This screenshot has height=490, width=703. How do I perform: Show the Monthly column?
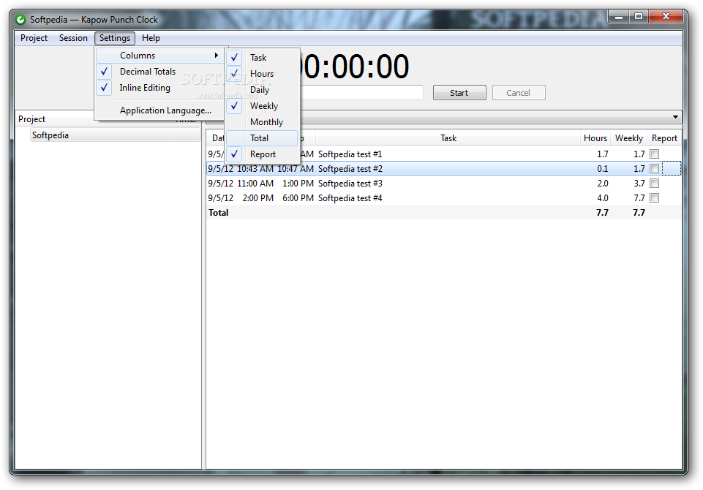coord(262,122)
